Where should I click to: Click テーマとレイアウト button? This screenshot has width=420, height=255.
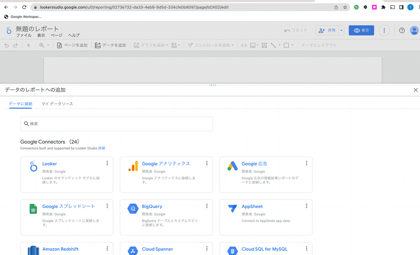(x=319, y=46)
